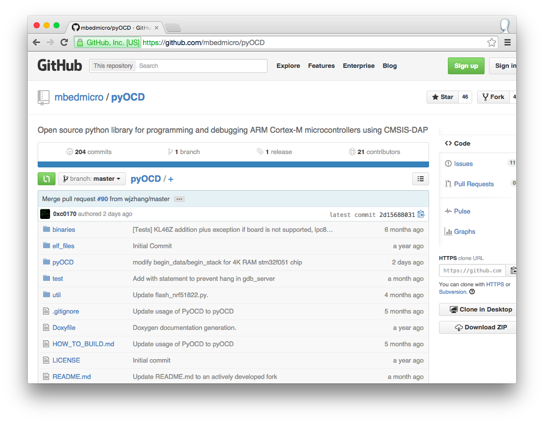Screen dimensions: 544x423
Task: Expand the commit message ellipsis
Action: pyautogui.click(x=179, y=199)
